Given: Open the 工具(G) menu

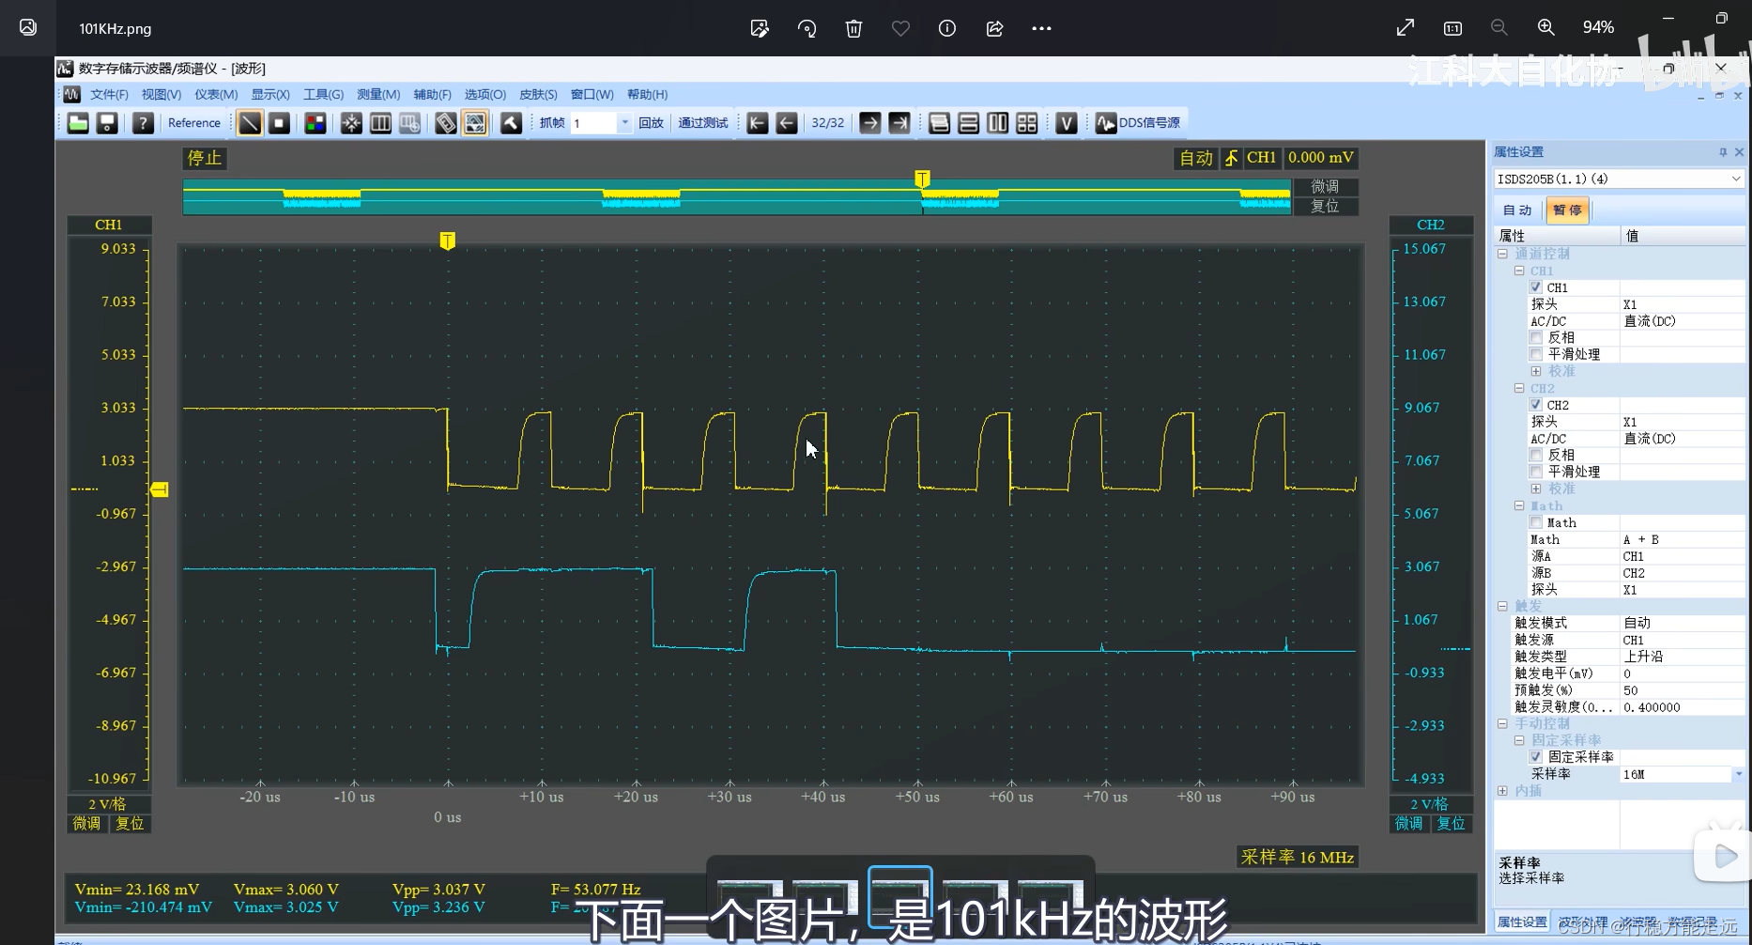Looking at the screenshot, I should click(x=323, y=95).
